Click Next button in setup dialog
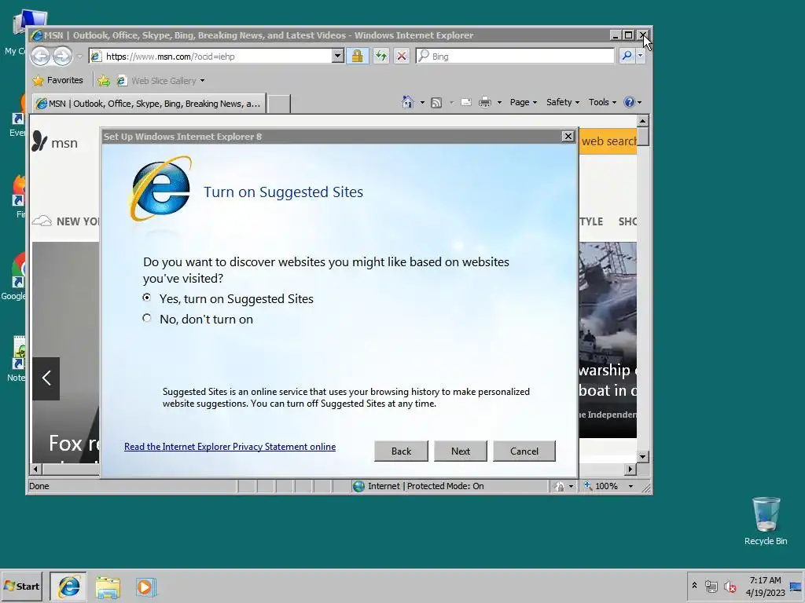The width and height of the screenshot is (805, 603). click(461, 451)
